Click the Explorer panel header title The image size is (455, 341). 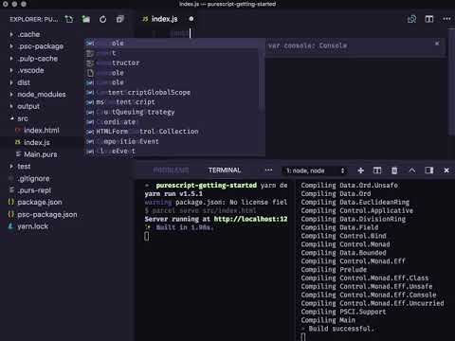[34, 19]
